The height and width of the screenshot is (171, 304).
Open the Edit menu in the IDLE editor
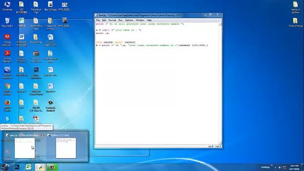pyautogui.click(x=104, y=20)
